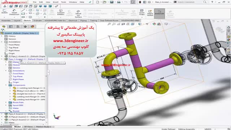This screenshot has width=231, height=130.
Task: Click the Apply Scene icon
Action: [x=159, y=24]
